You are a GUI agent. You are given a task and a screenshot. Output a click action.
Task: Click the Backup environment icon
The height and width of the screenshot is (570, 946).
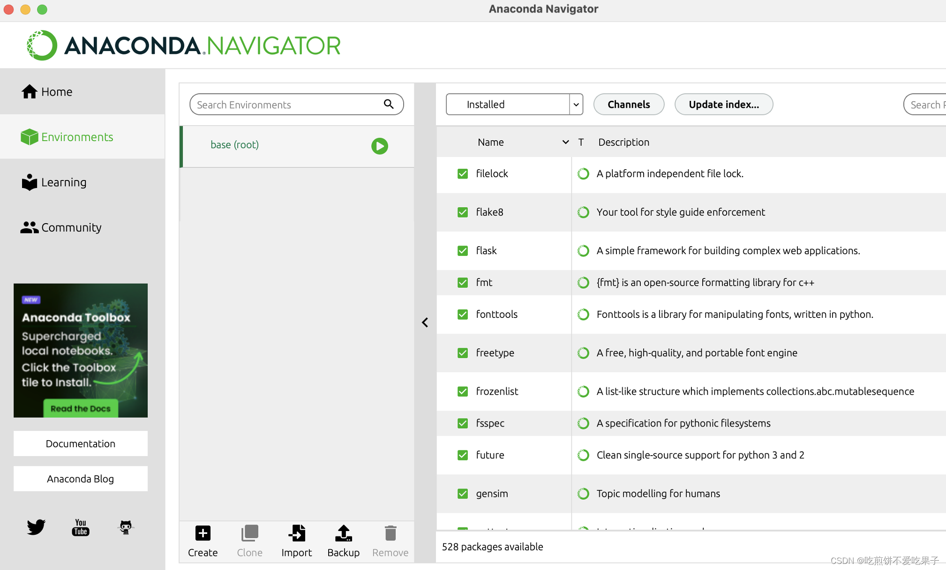click(343, 533)
